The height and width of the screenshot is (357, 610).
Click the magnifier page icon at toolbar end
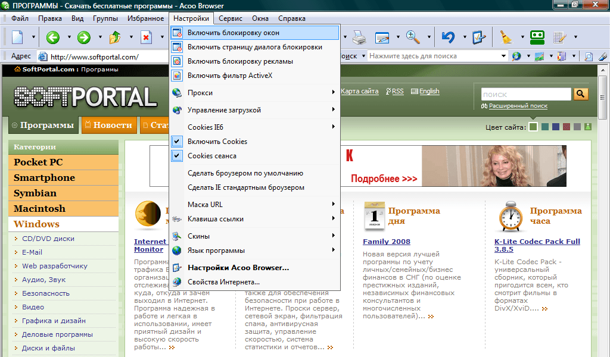pyautogui.click(x=589, y=57)
